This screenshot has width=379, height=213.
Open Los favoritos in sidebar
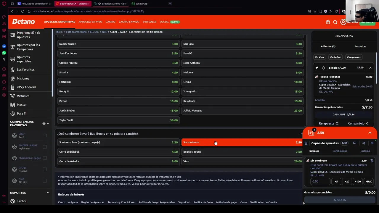26,70
